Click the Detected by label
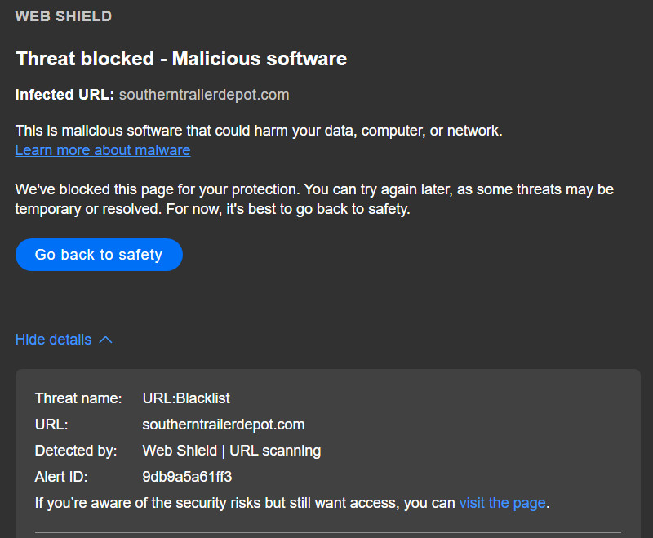653x538 pixels. 76,451
